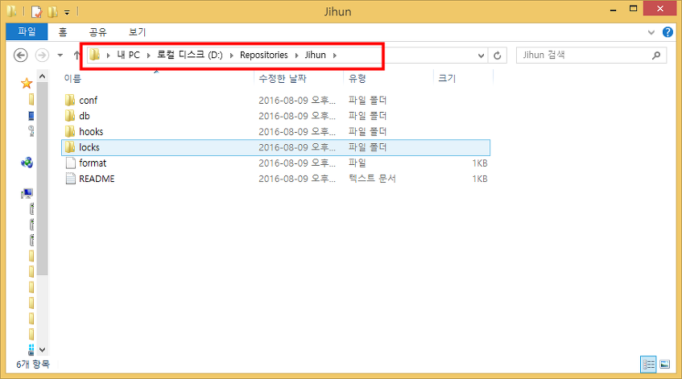
Task: Select the README text document icon
Action: pyautogui.click(x=70, y=179)
